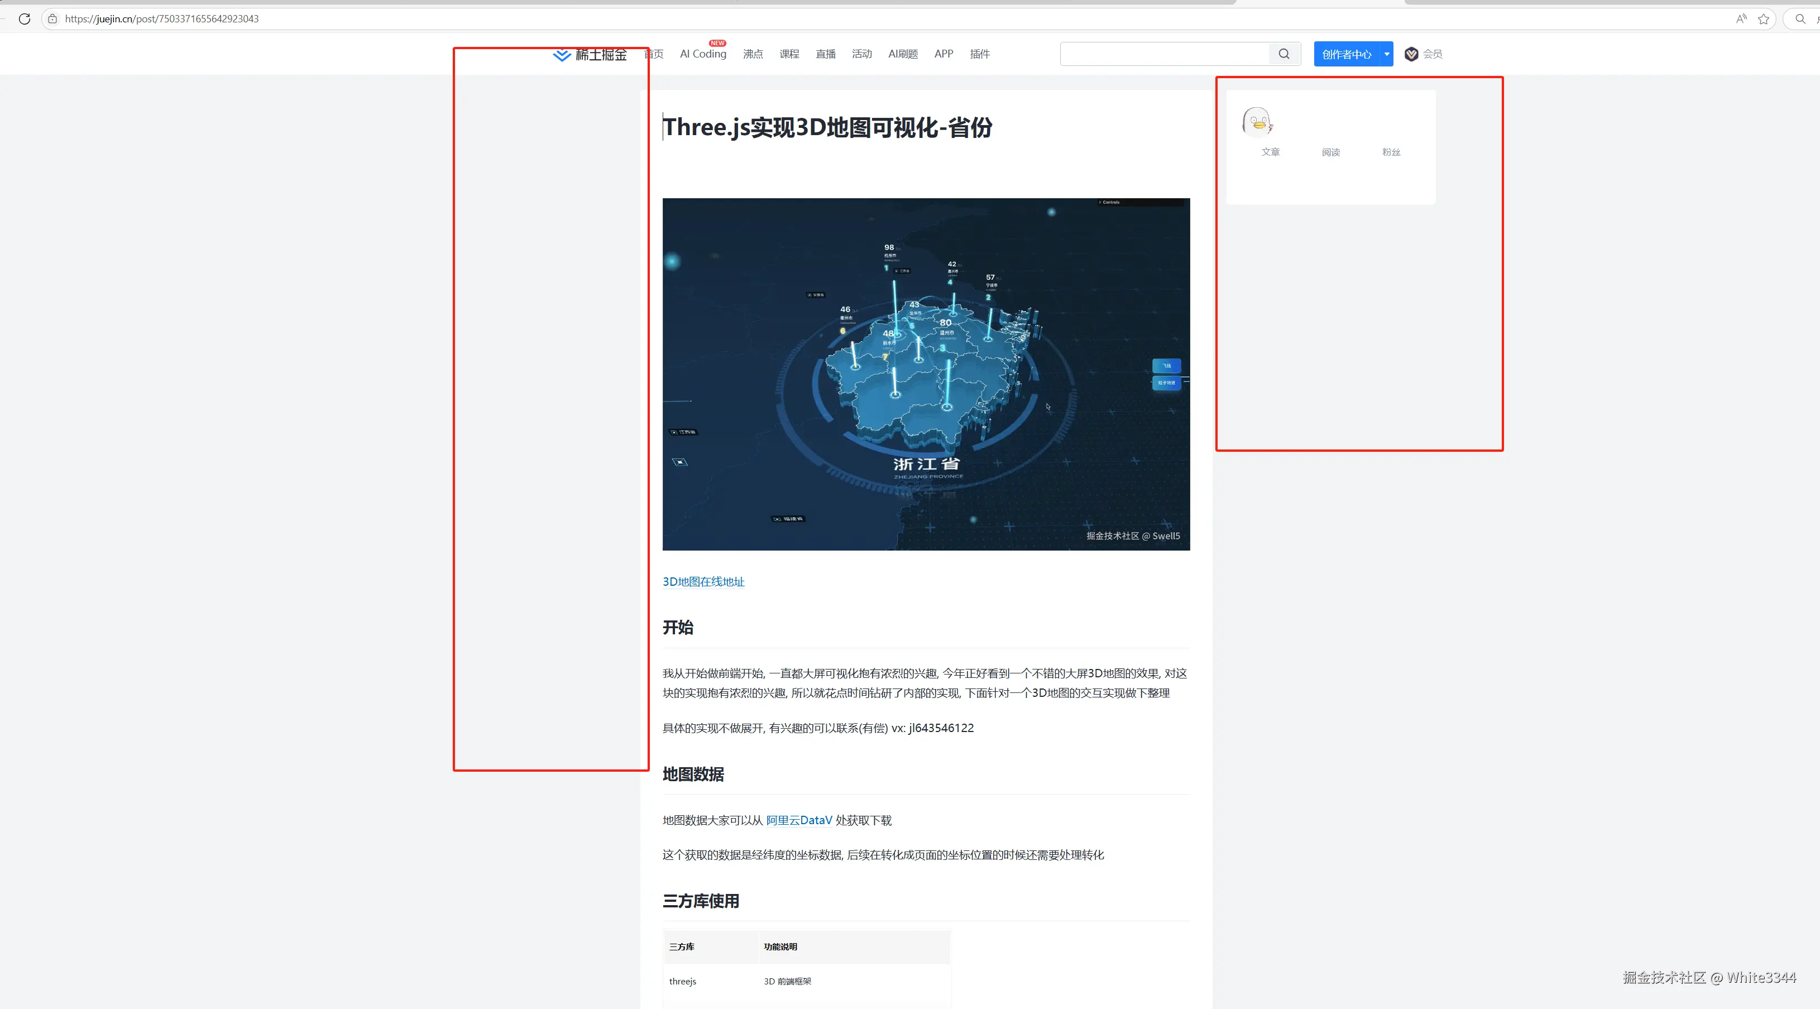Open 会员 via the shield icon
Viewport: 1820px width, 1009px height.
(x=1410, y=54)
